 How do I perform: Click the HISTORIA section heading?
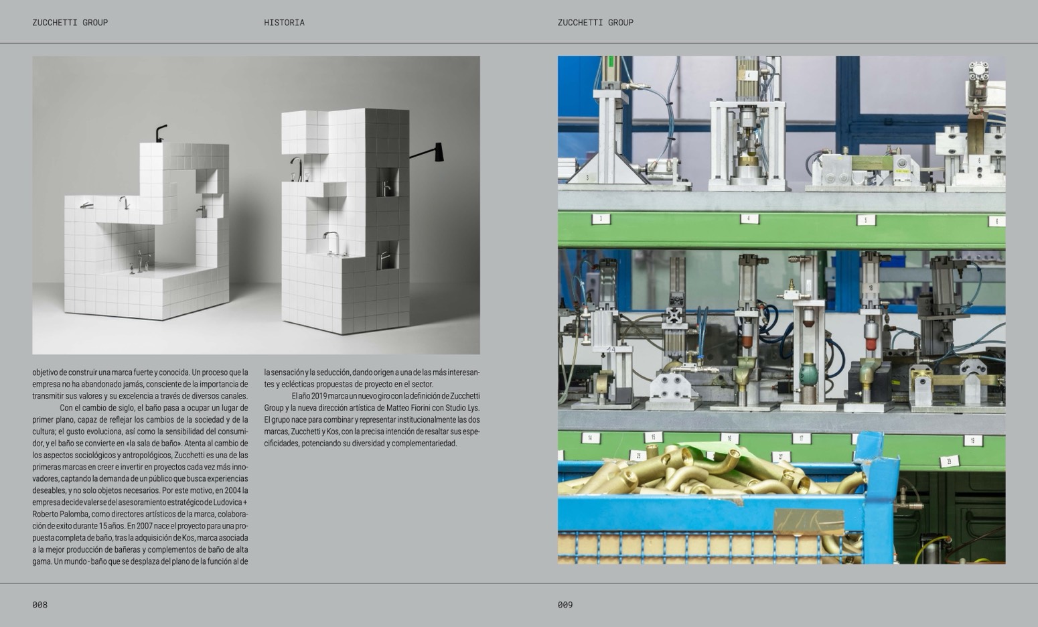(284, 23)
